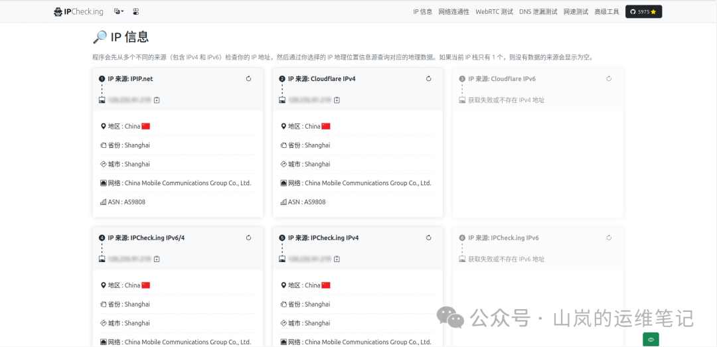This screenshot has height=347, width=717.
Task: Click the China flag in Cloudflare IPv4 card
Action: tap(325, 126)
